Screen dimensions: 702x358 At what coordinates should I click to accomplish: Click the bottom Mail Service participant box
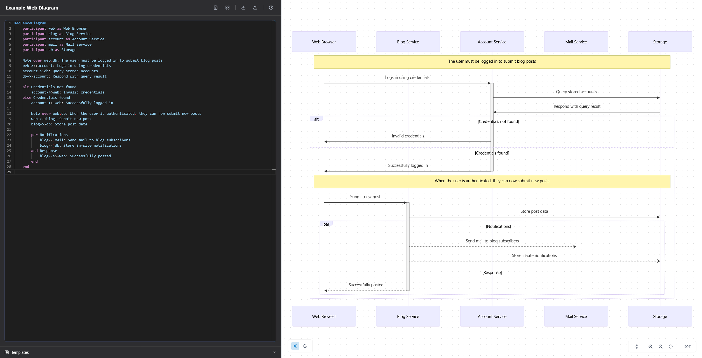click(576, 316)
